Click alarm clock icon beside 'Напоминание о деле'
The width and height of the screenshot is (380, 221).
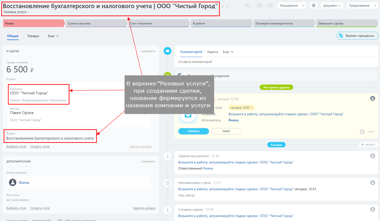tap(168, 183)
